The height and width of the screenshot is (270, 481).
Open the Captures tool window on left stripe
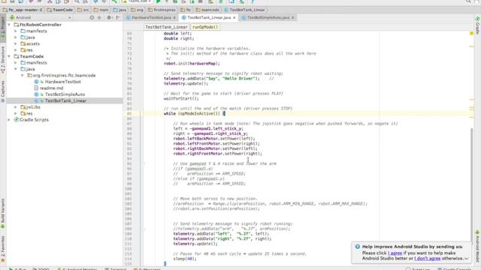click(x=3, y=91)
